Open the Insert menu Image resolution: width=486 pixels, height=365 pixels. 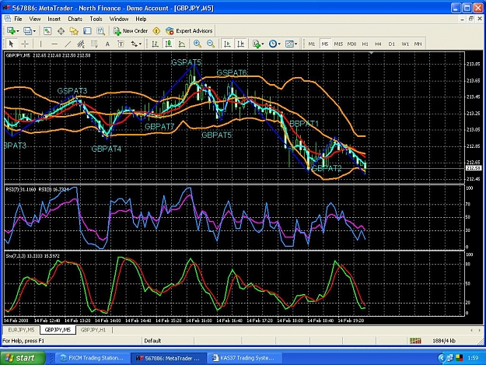54,19
